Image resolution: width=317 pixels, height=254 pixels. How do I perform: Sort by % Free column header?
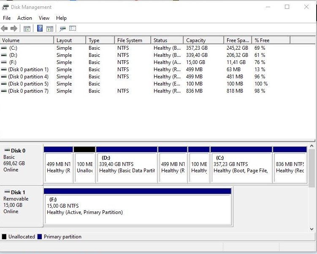point(271,40)
